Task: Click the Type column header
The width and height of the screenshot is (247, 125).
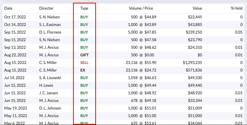Action: [84, 8]
